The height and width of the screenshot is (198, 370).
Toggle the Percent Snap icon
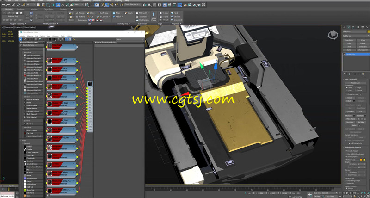[x=111, y=5]
